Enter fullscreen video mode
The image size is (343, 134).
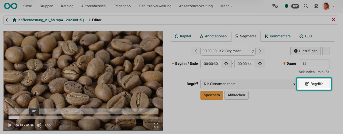pos(156,125)
